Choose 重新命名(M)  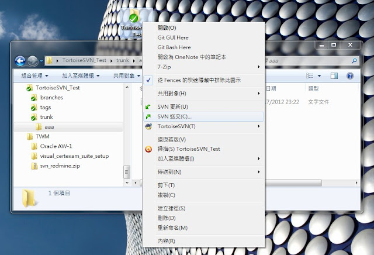click(x=204, y=228)
